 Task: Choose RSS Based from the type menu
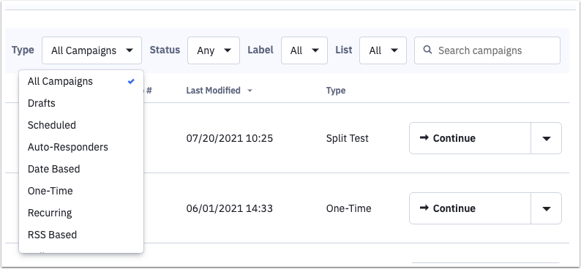81,235
